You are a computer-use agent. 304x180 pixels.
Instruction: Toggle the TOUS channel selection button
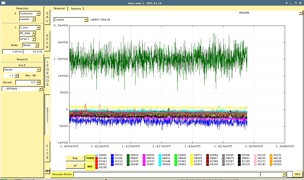(x=90, y=158)
